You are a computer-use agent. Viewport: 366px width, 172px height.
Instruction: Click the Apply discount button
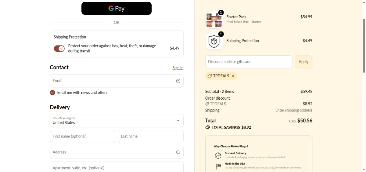point(303,62)
